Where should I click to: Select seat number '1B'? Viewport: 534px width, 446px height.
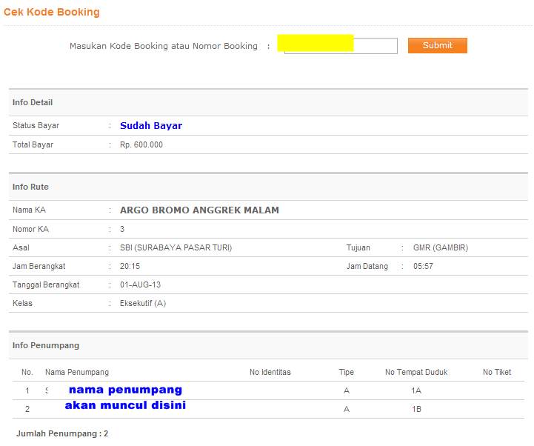pyautogui.click(x=416, y=409)
